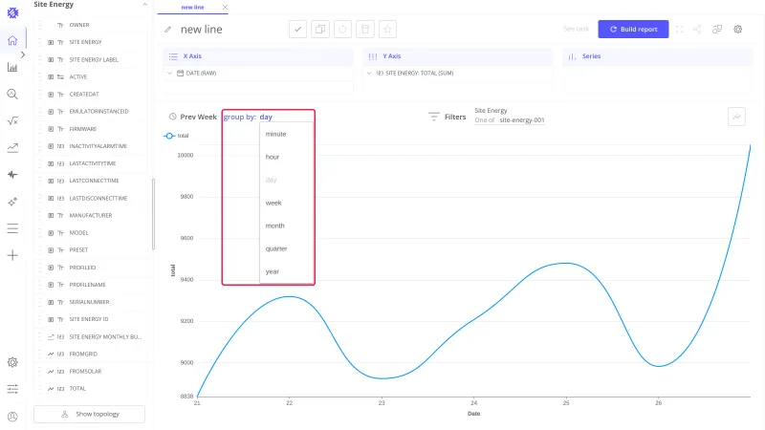Click the refresh reset toolbar button

342,30
